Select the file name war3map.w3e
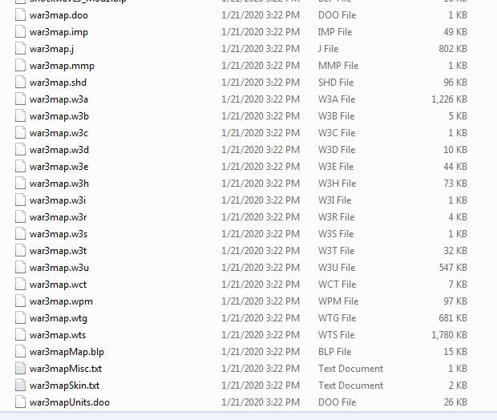This screenshot has height=420, width=497. [59, 167]
